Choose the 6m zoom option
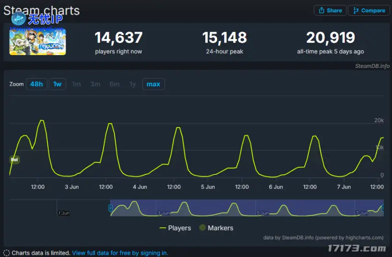The width and height of the screenshot is (392, 257). tap(114, 84)
